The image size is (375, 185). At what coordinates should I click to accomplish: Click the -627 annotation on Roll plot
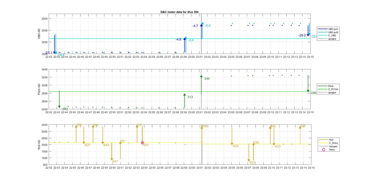[87, 145]
